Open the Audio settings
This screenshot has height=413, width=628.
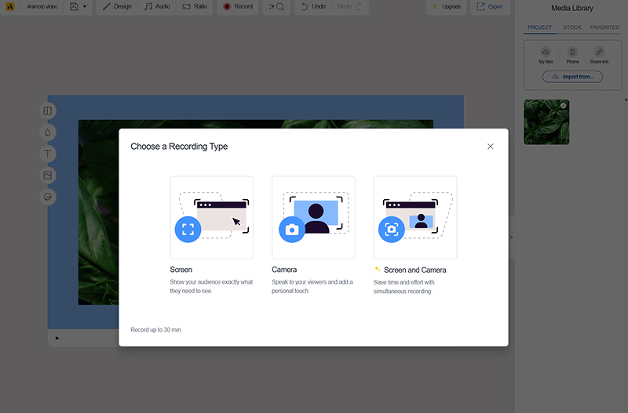point(157,6)
